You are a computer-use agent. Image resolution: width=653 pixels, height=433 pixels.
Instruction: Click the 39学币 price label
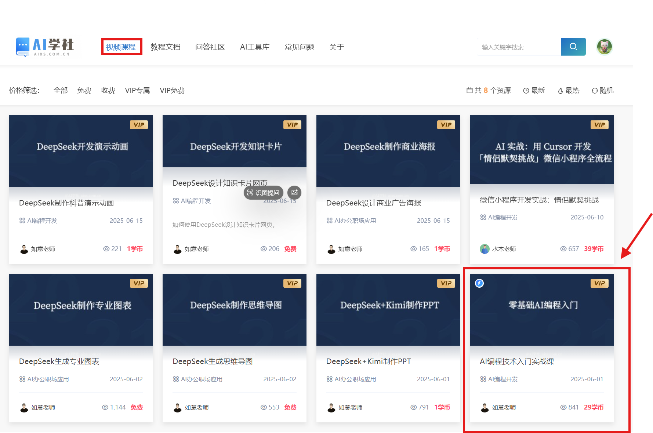coord(594,249)
